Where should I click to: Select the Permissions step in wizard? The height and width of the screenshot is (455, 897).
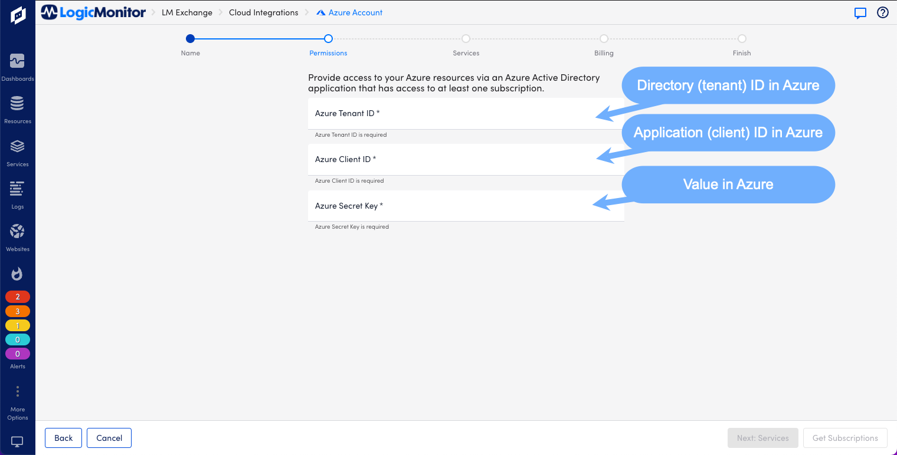pyautogui.click(x=328, y=45)
